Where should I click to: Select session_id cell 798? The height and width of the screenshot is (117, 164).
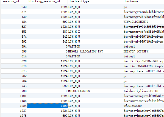(14, 91)
